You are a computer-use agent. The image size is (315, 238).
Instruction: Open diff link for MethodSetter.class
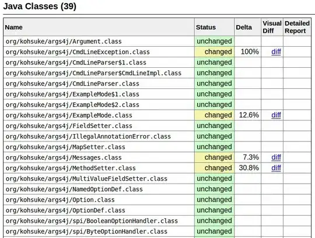click(x=276, y=168)
